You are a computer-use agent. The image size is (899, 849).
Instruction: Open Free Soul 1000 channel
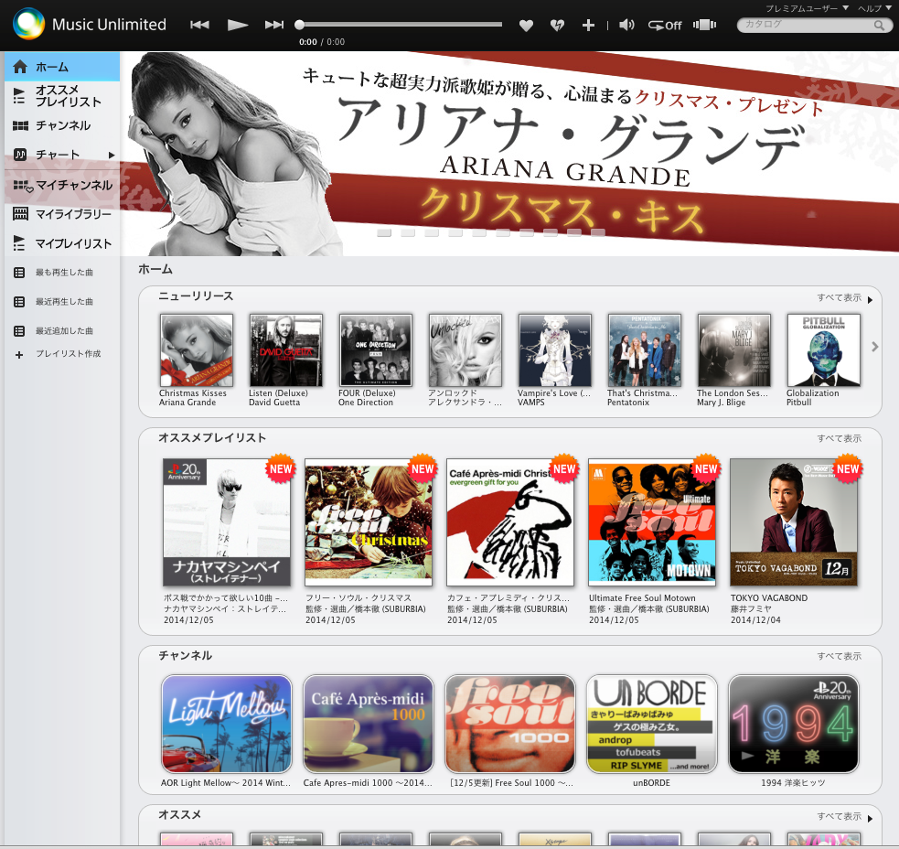tap(510, 724)
